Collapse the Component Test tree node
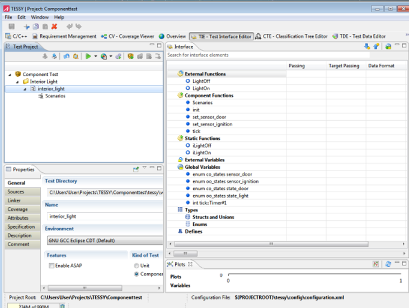 10,75
